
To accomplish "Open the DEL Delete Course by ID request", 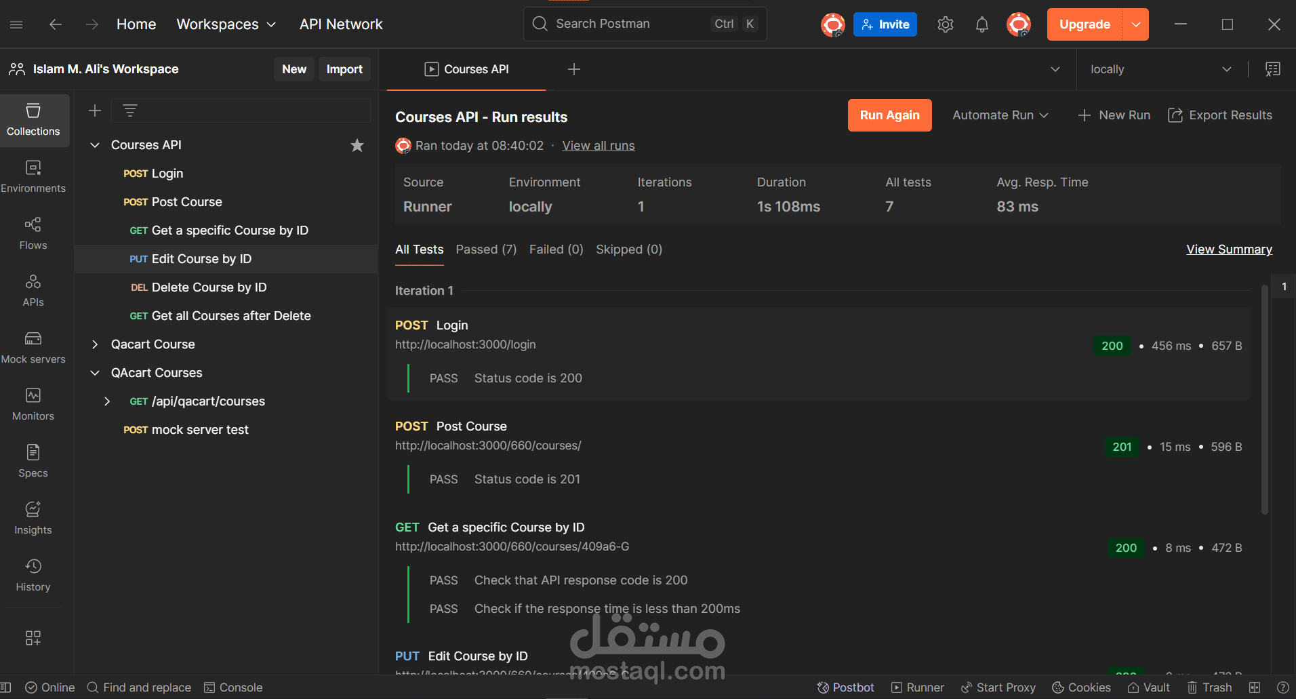I will (226, 287).
